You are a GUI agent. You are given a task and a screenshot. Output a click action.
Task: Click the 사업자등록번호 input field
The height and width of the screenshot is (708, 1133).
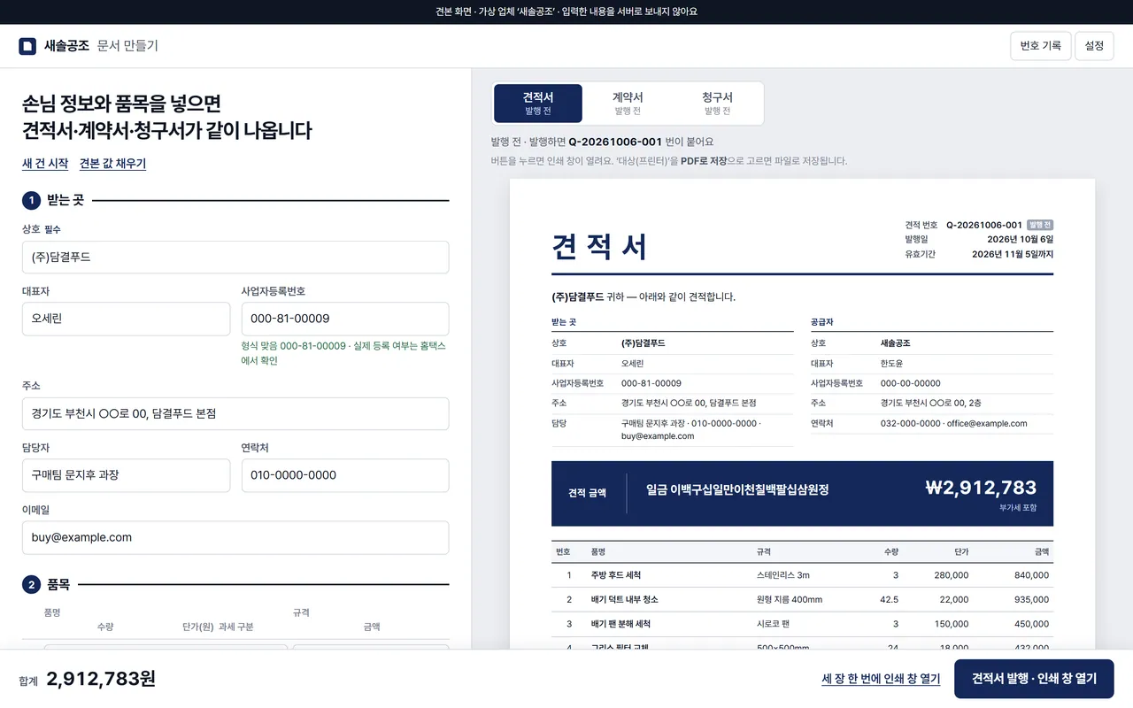345,319
